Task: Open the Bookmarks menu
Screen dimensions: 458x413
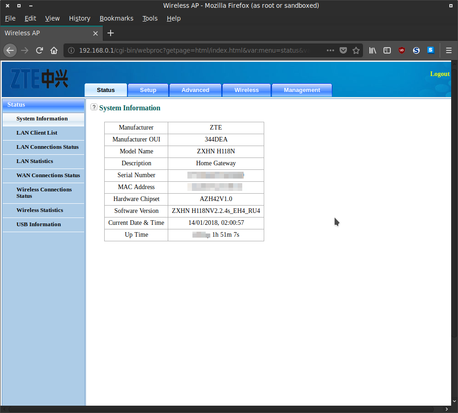Action: [116, 18]
